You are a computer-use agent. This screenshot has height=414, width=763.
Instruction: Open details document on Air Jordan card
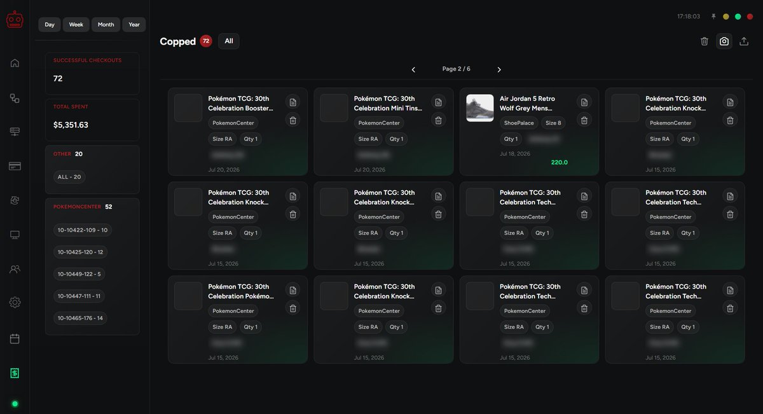click(584, 102)
